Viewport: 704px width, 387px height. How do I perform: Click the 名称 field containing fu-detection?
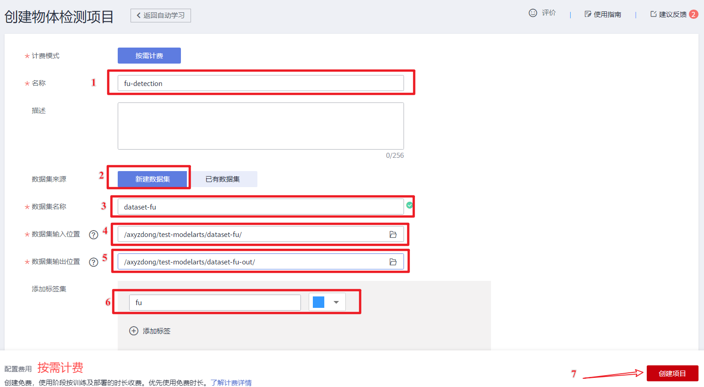pos(260,83)
